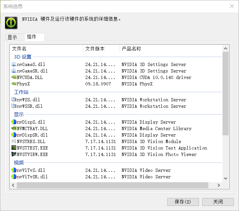Click the PhysX version 09.18.0907
Viewport: 239px width, 211px height.
[x=98, y=84]
